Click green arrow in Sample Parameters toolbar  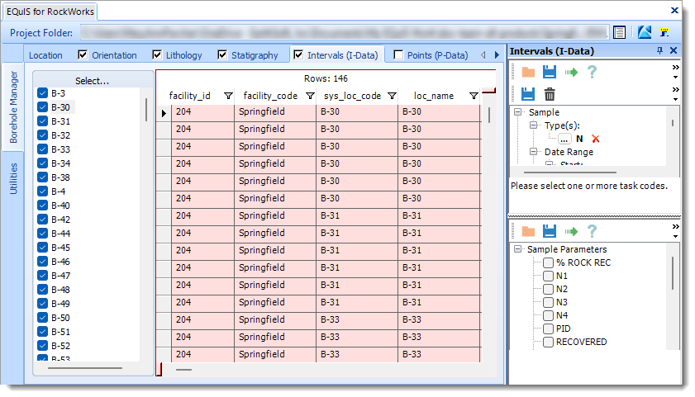click(x=571, y=231)
